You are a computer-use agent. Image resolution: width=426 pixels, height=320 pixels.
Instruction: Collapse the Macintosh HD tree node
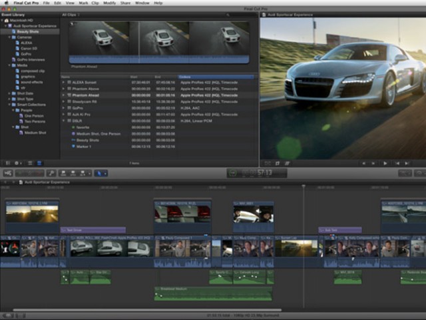tap(2, 21)
